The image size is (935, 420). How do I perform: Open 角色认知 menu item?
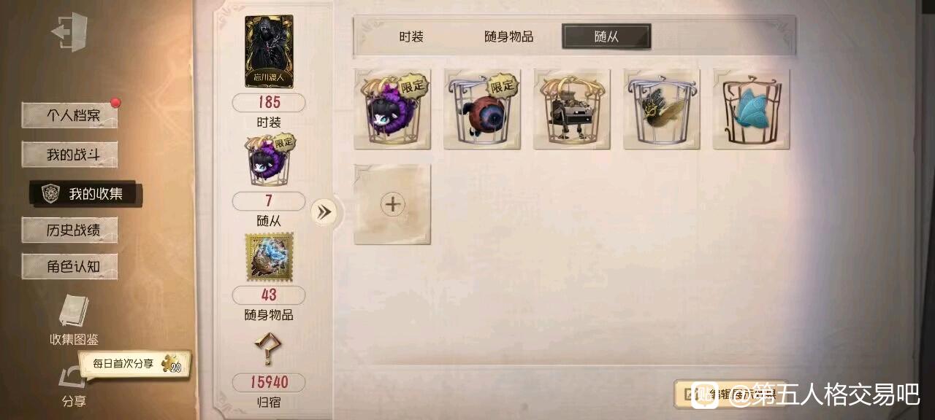tap(70, 266)
